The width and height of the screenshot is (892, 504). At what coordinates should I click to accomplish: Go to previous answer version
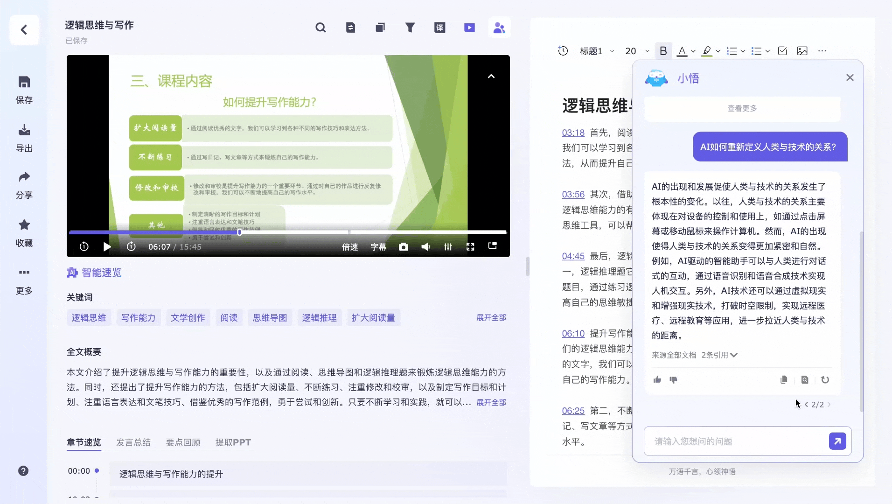pyautogui.click(x=806, y=405)
